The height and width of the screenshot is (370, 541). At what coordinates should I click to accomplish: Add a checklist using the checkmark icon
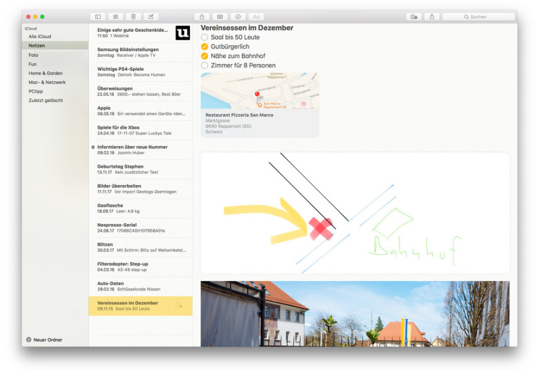[x=238, y=17]
